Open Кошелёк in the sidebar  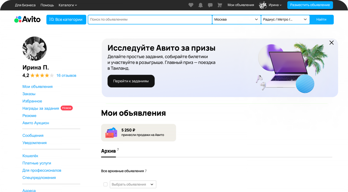(x=30, y=156)
